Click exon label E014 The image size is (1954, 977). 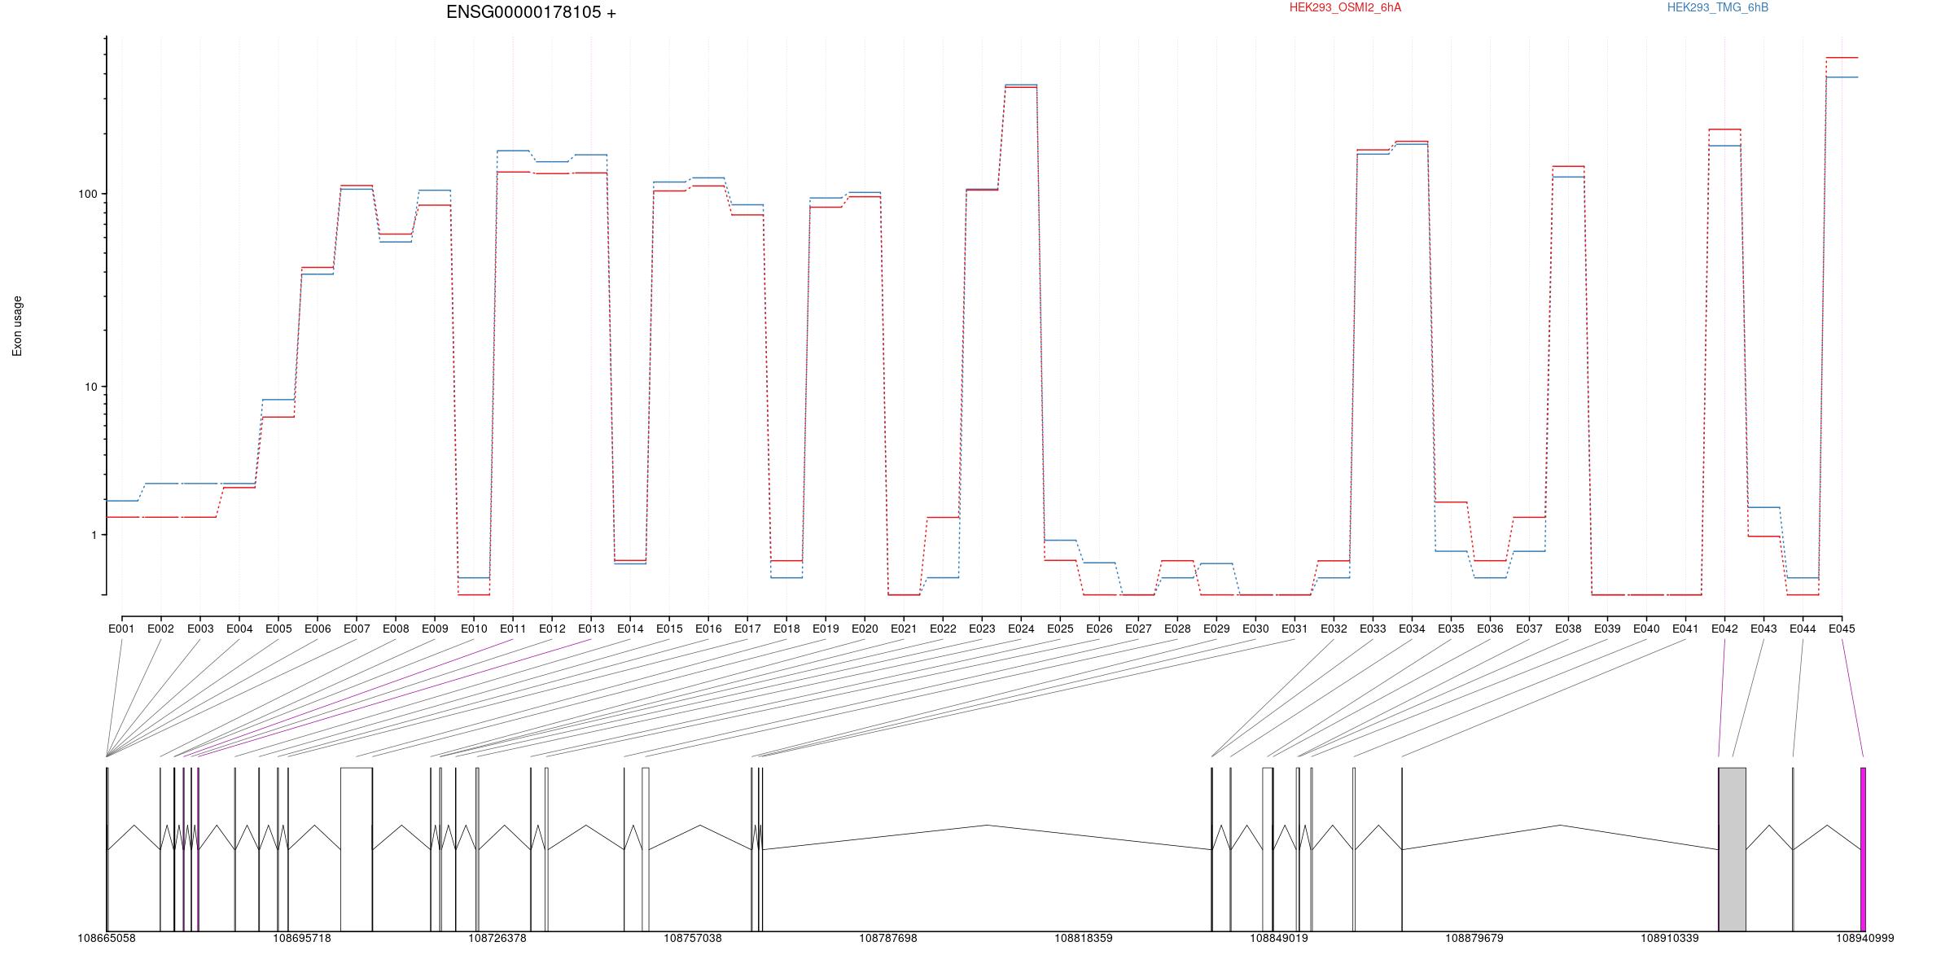coord(630,629)
